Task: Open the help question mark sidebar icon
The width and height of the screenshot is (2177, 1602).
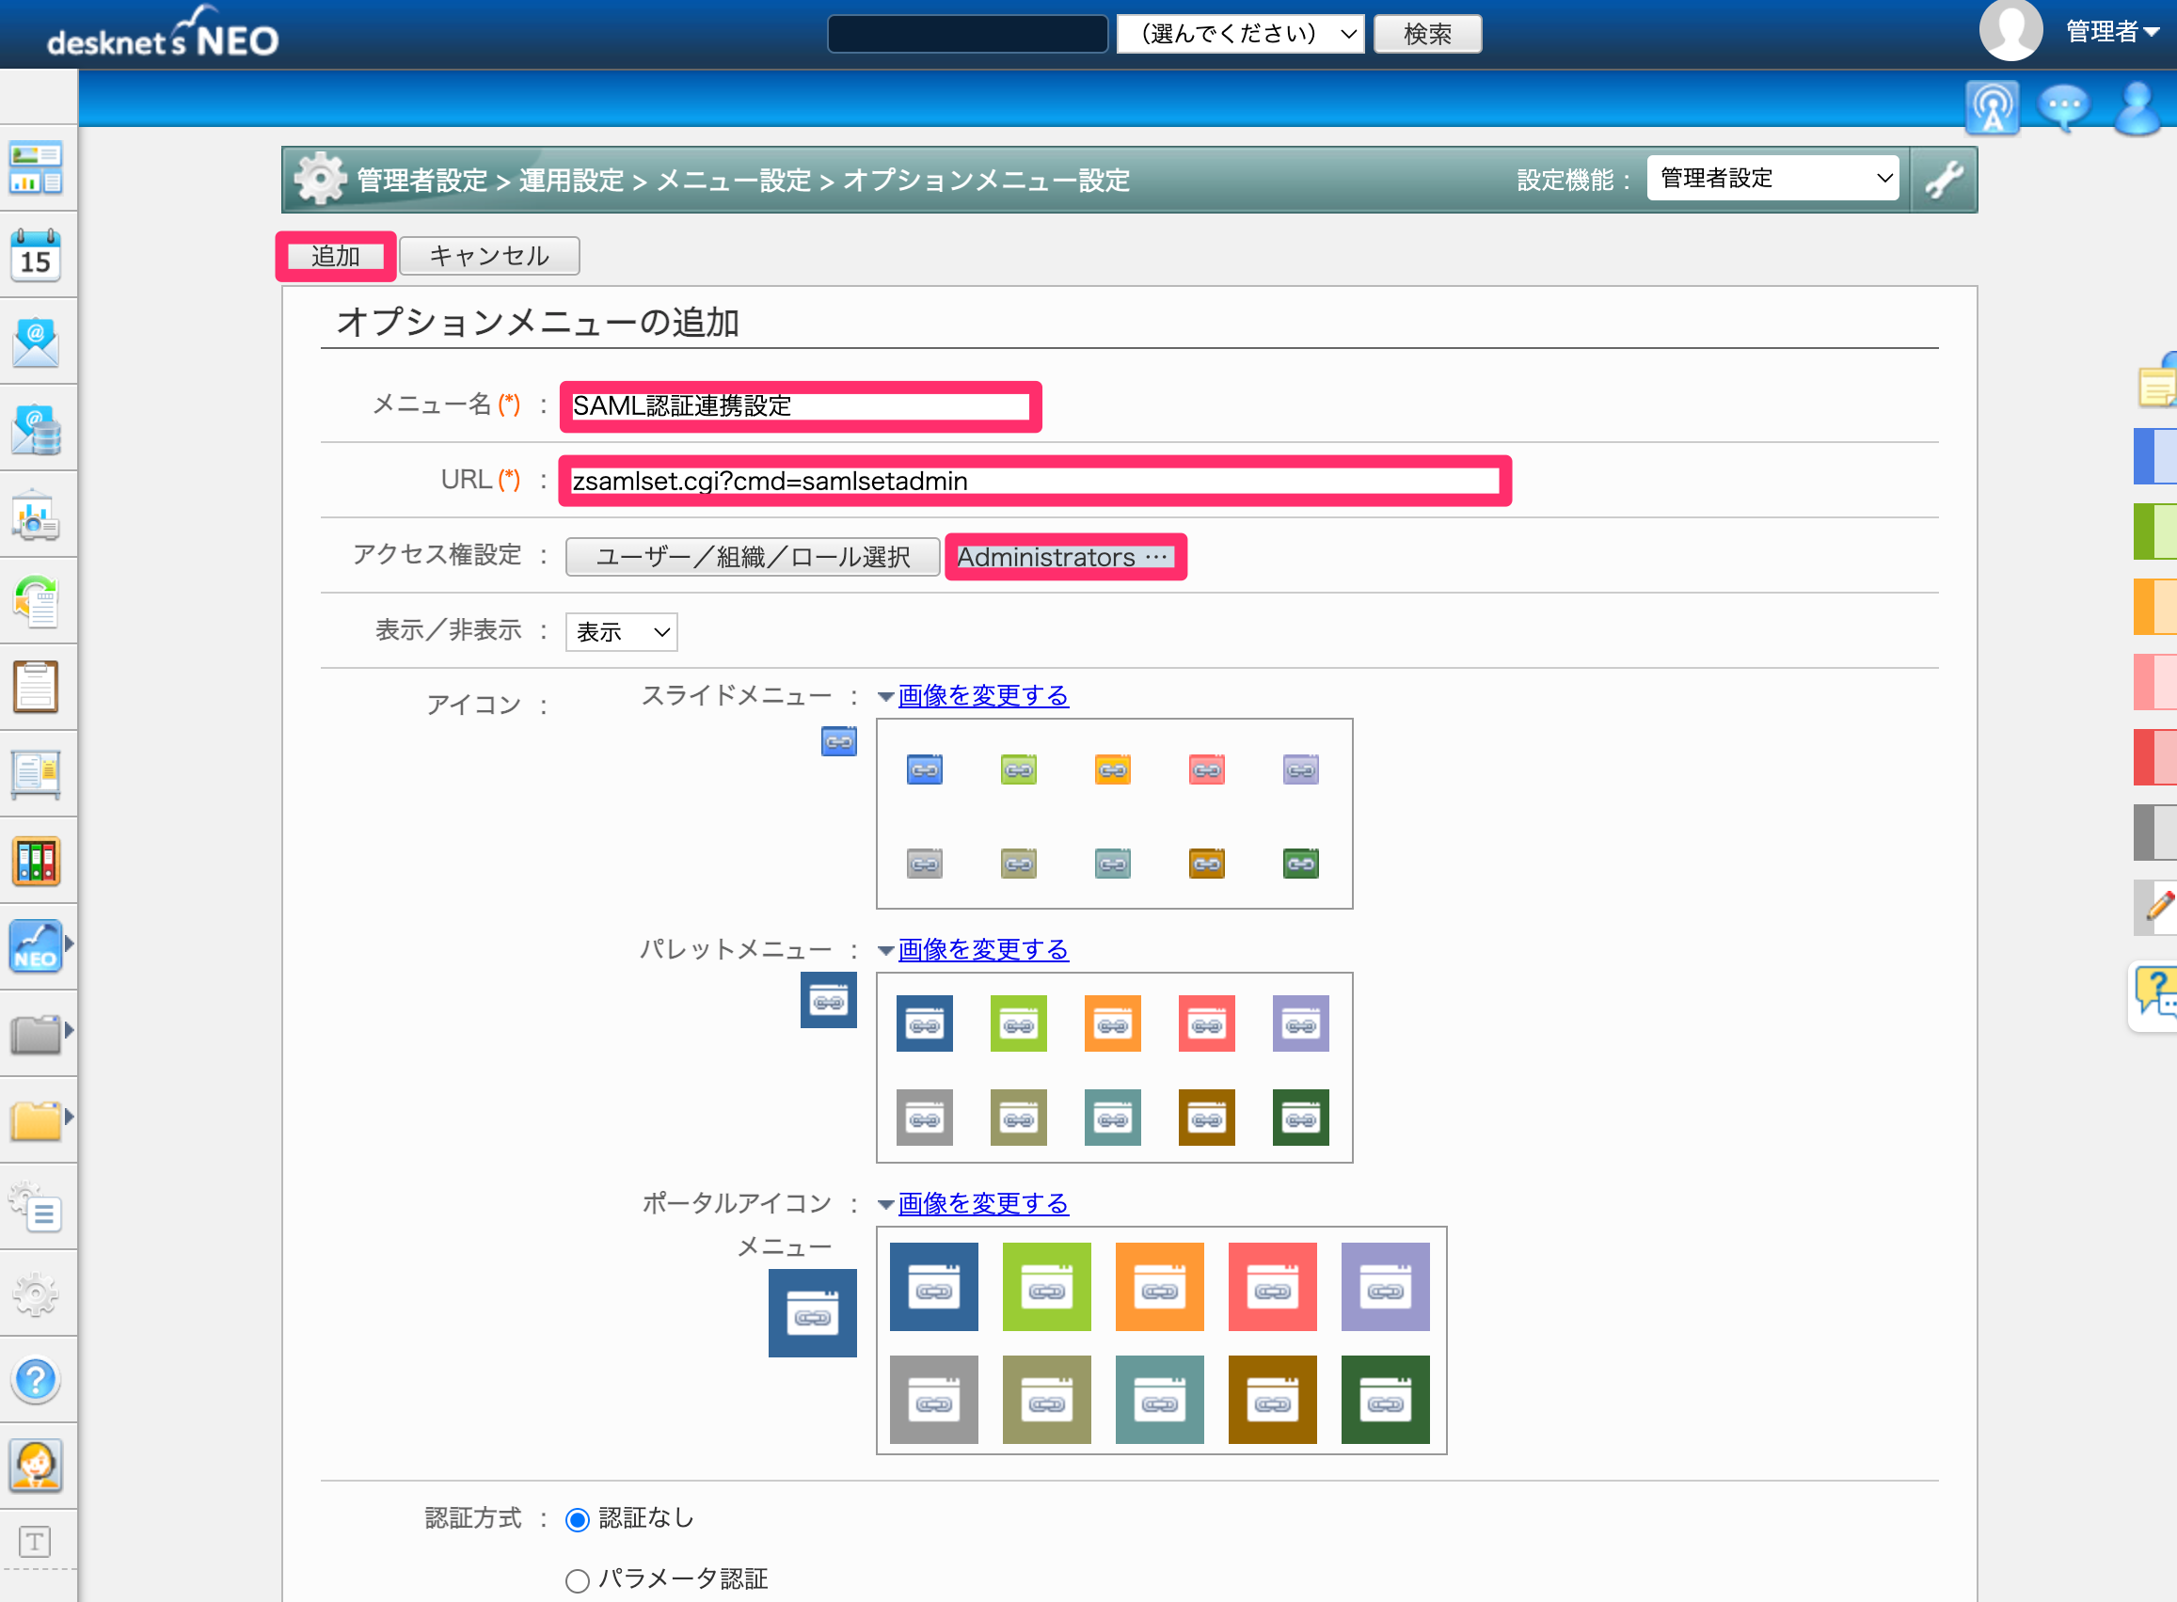Action: pyautogui.click(x=36, y=1379)
